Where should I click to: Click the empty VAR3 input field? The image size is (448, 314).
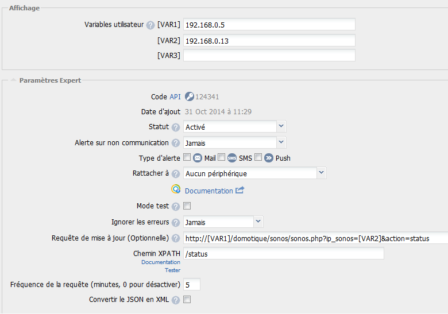269,55
